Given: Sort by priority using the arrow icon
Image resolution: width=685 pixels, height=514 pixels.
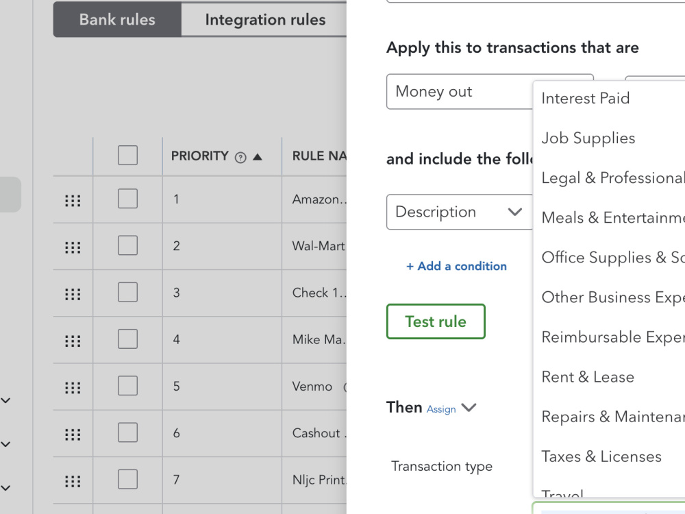Looking at the screenshot, I should pos(258,157).
